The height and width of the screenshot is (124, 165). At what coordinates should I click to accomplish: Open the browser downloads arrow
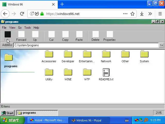[142, 14]
